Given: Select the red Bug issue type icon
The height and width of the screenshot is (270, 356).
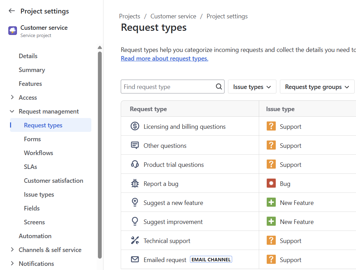Looking at the screenshot, I should click(271, 183).
